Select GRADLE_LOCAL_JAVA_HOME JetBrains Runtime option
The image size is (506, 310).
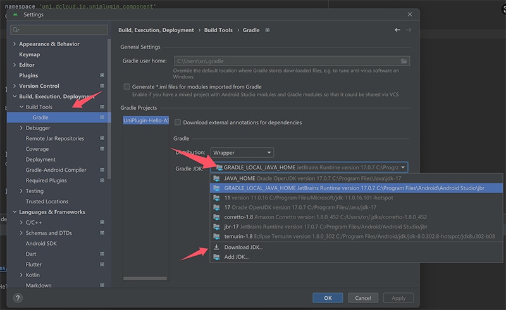point(356,188)
